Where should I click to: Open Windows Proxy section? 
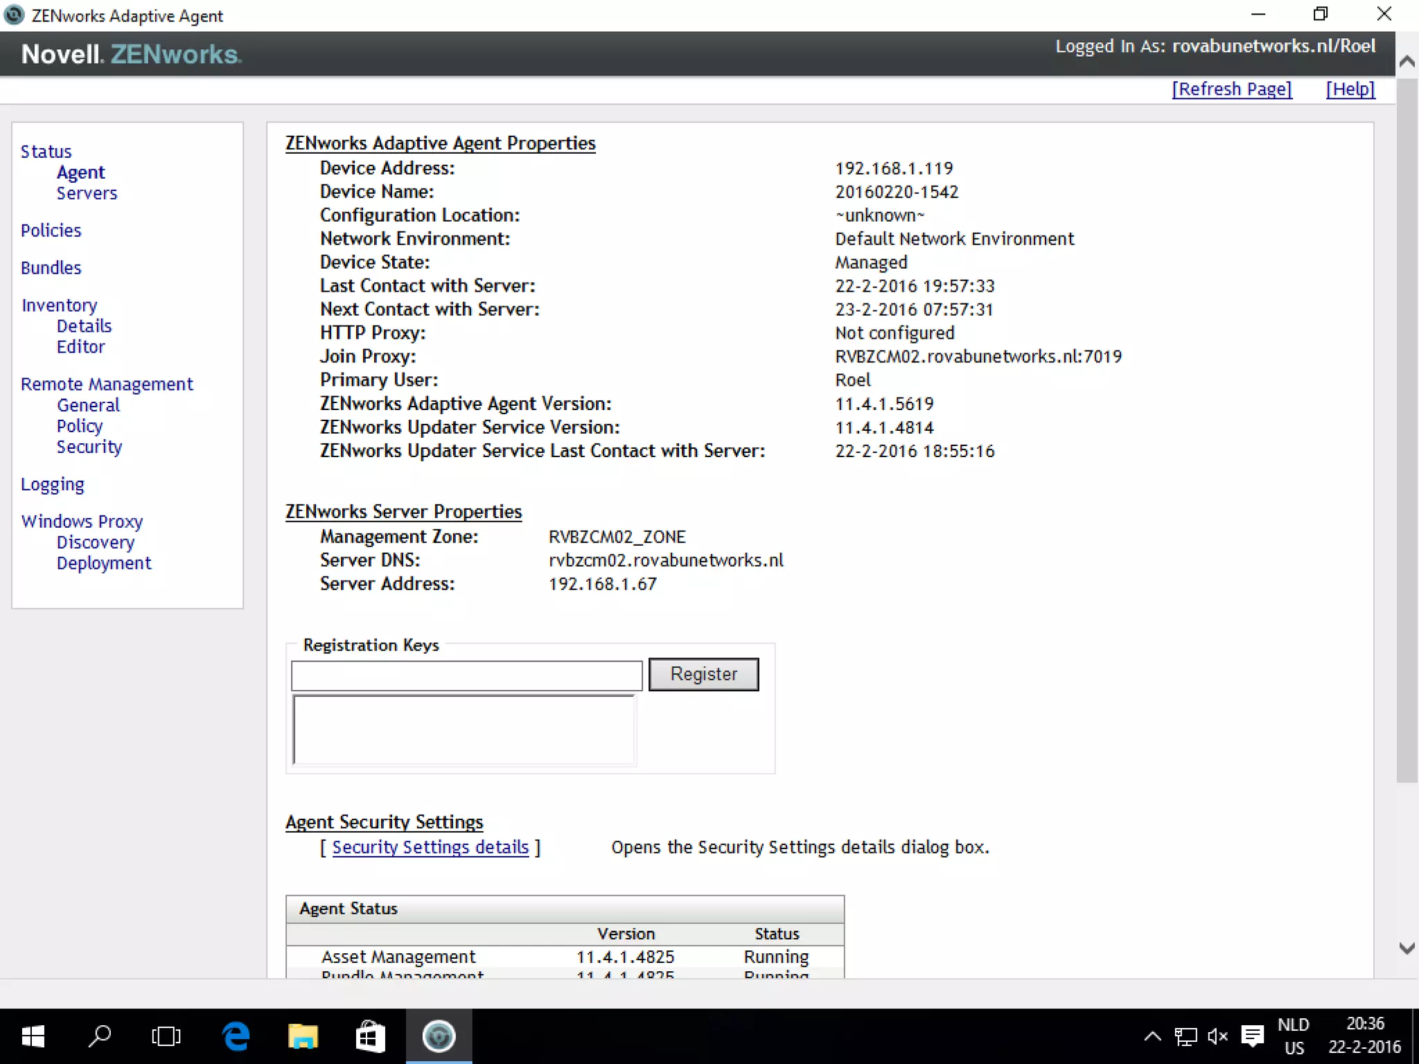point(82,522)
